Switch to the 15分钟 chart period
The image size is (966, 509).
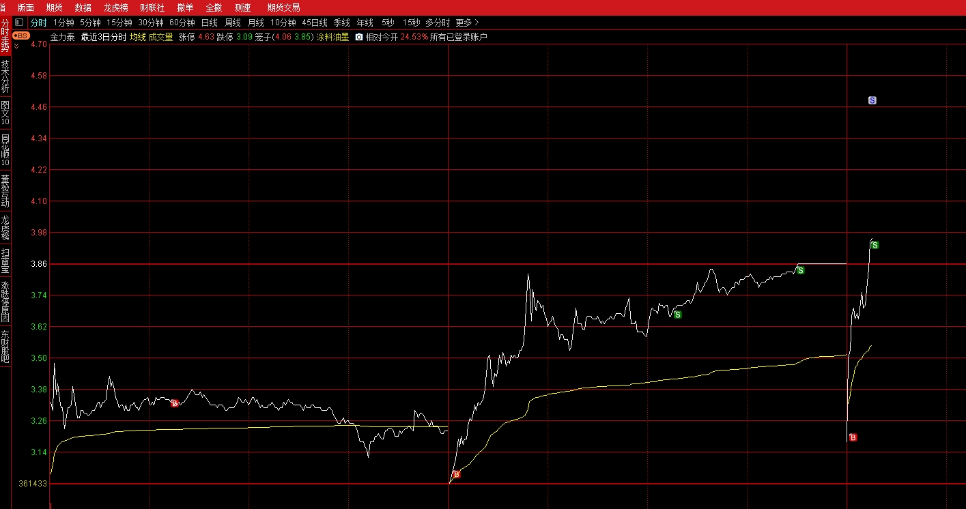[119, 23]
